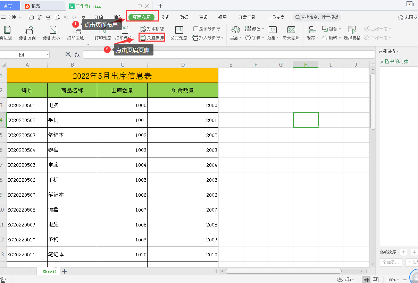Image resolution: width=418 pixels, height=283 pixels.
Task: Click the Undo arrow icon
Action: point(66,17)
